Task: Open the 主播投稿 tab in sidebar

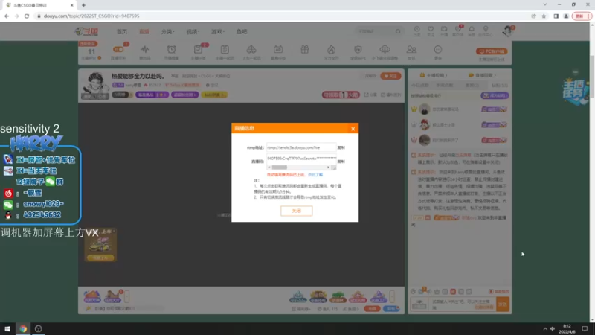Action: [x=434, y=75]
